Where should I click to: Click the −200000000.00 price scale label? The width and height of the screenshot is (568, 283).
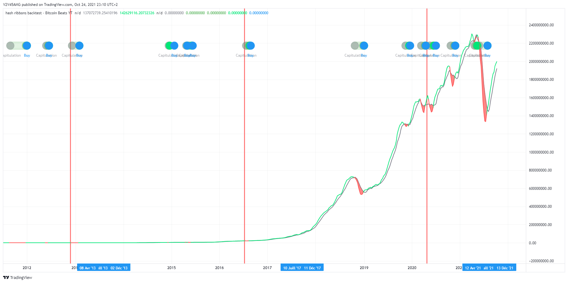pyautogui.click(x=541, y=261)
